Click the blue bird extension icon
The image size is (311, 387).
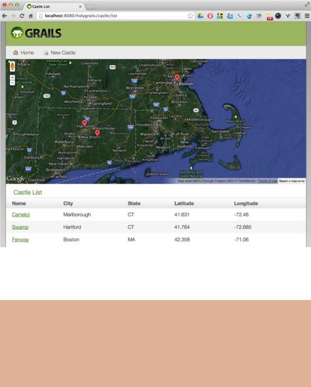(249, 16)
